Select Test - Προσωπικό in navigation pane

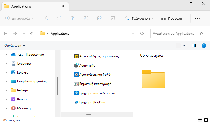pos(31,55)
